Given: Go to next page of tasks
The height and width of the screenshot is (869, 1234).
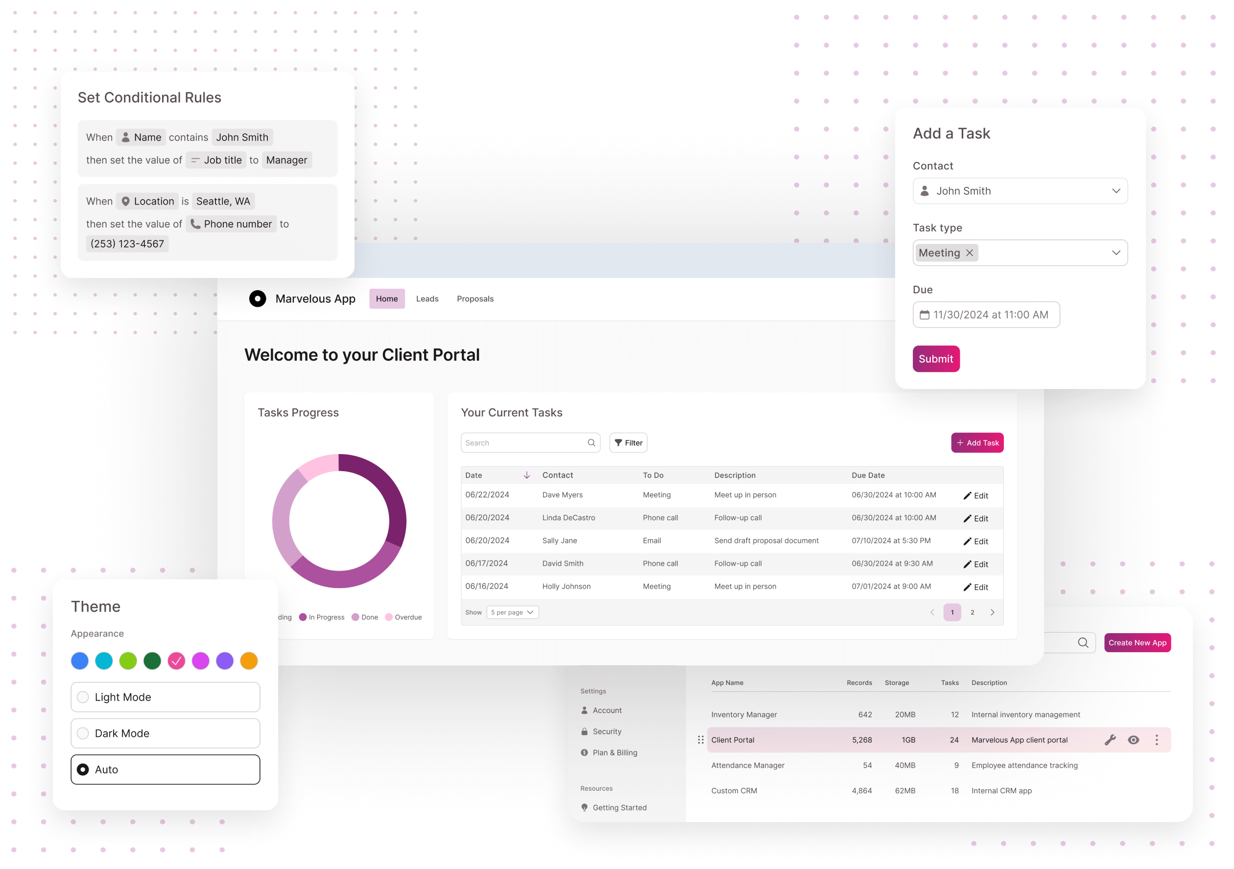Looking at the screenshot, I should click(993, 612).
